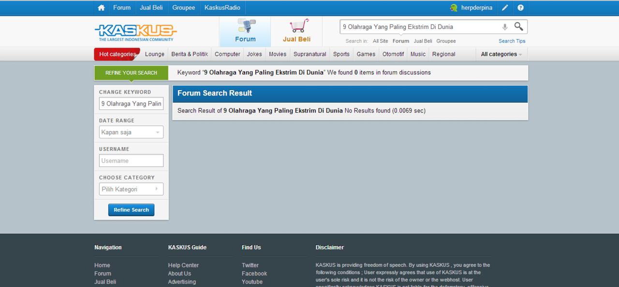Open Forum in footer navigation

103,273
